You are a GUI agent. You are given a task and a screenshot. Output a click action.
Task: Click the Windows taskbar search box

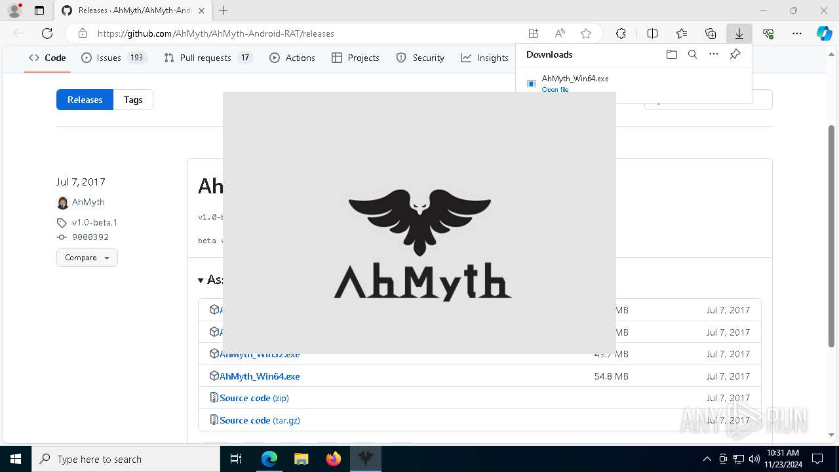point(126,459)
